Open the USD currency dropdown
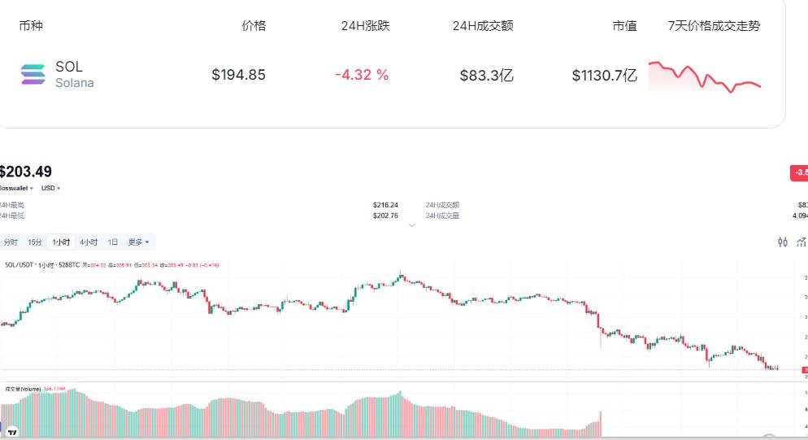This screenshot has height=440, width=808. pyautogui.click(x=50, y=188)
